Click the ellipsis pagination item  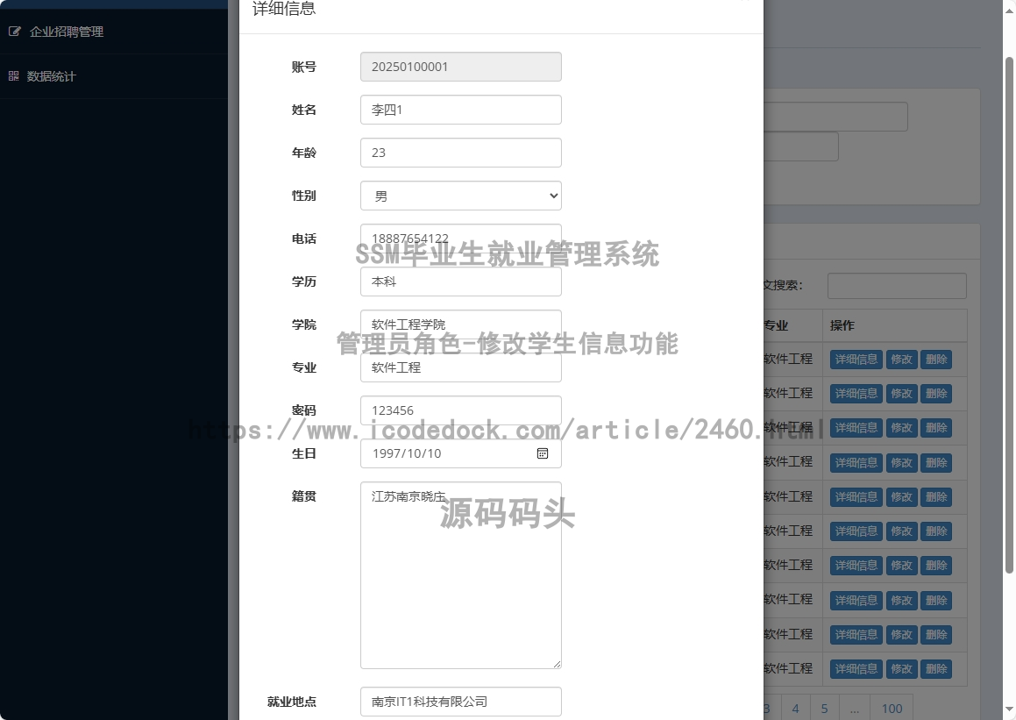[x=855, y=709]
